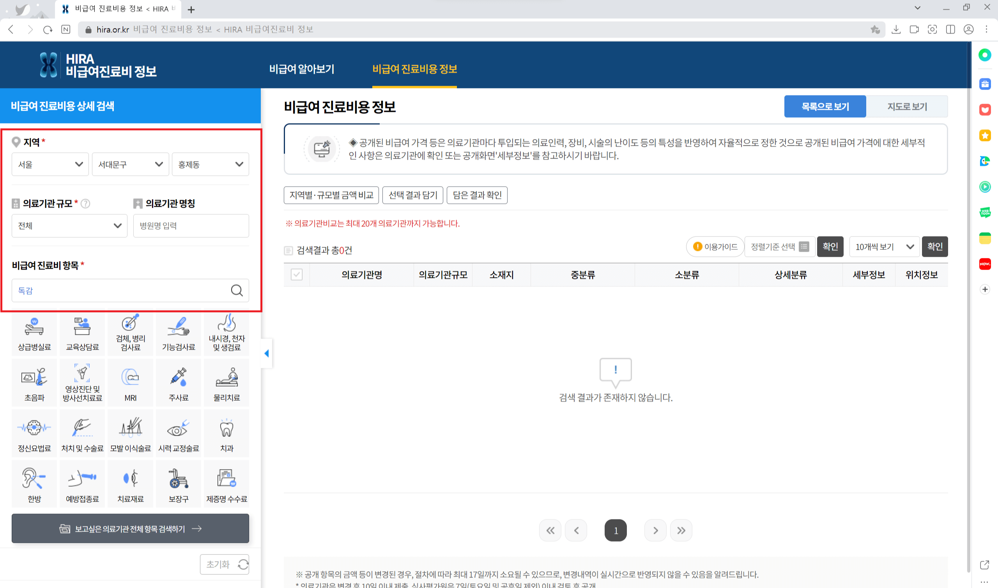Image resolution: width=998 pixels, height=588 pixels.
Task: Expand the 홍제동 neighborhood dropdown
Action: pyautogui.click(x=210, y=164)
